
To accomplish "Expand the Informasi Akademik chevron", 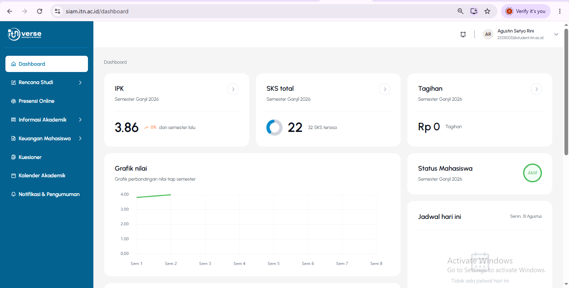I will pos(80,120).
